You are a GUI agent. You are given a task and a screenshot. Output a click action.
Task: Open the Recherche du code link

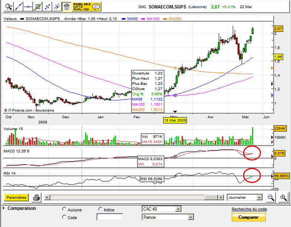click(x=249, y=209)
